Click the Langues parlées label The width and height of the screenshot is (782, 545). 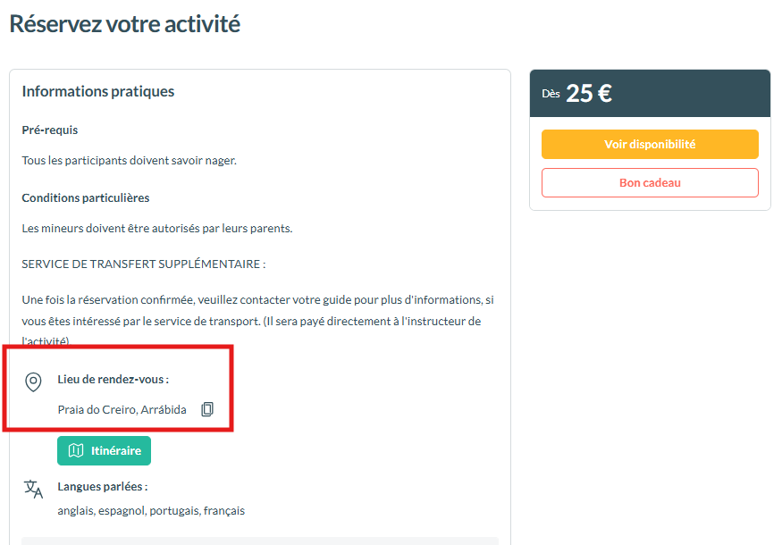click(x=102, y=486)
